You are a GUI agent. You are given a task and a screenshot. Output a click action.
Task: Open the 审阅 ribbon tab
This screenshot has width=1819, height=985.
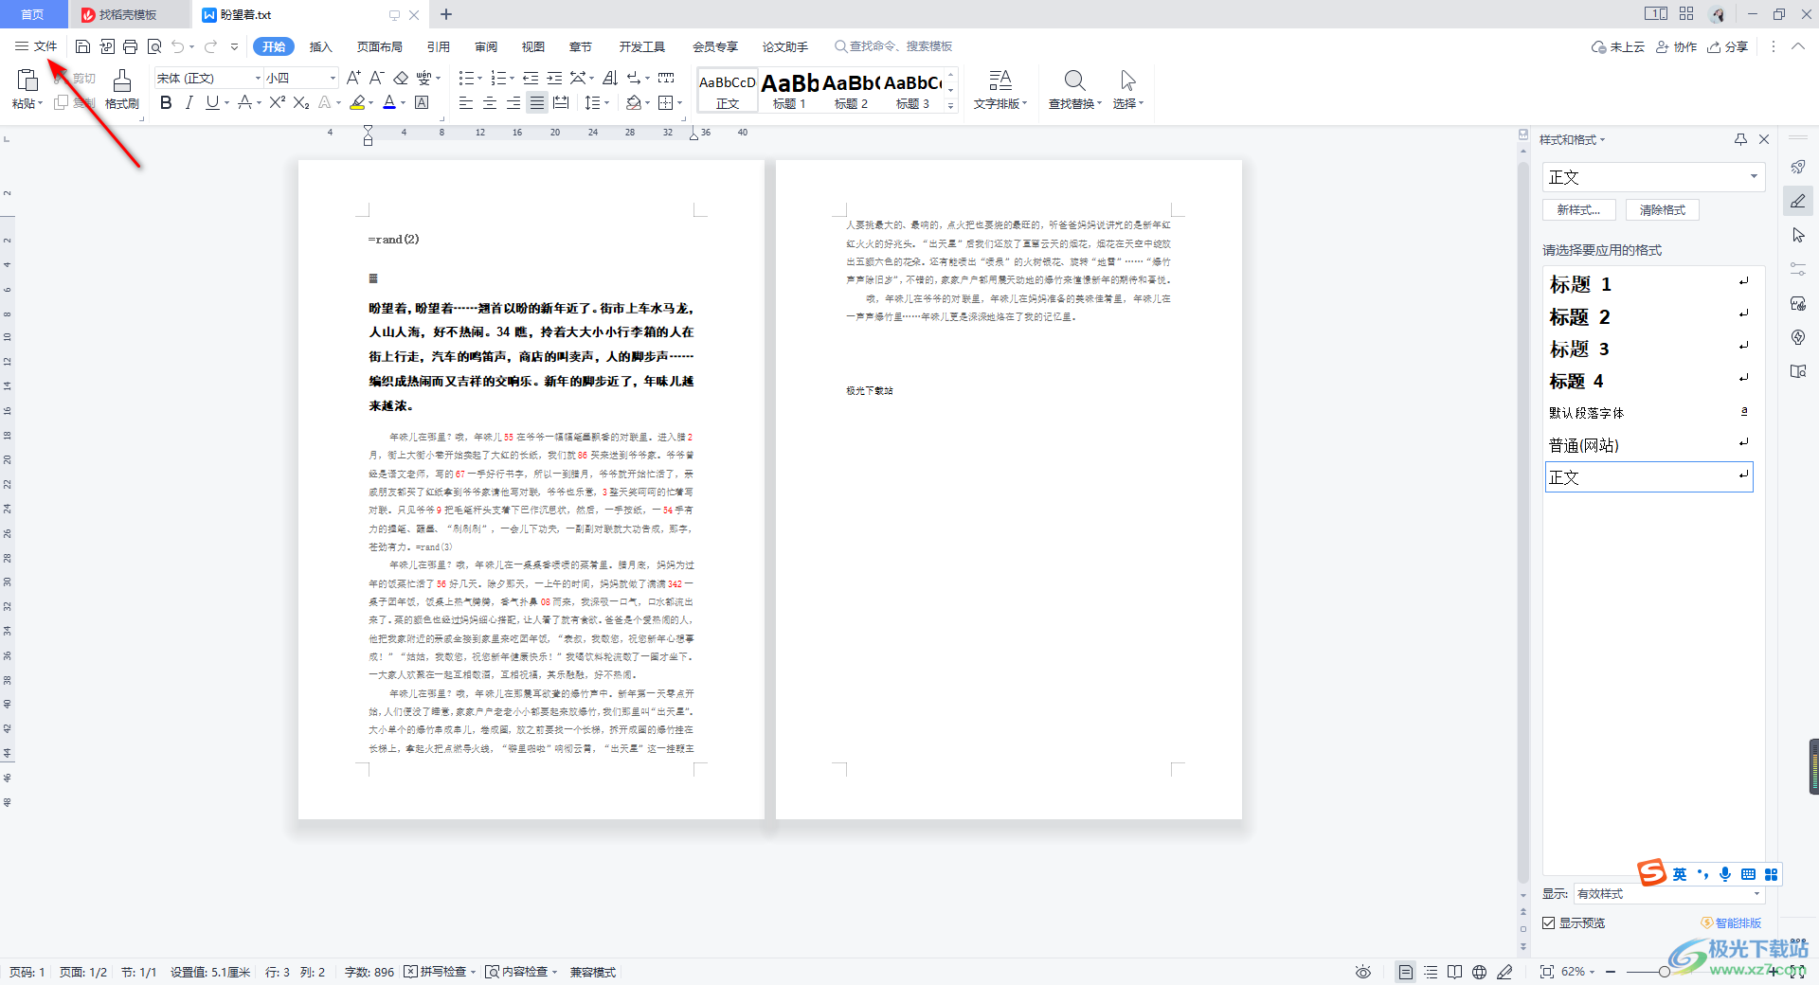point(486,46)
